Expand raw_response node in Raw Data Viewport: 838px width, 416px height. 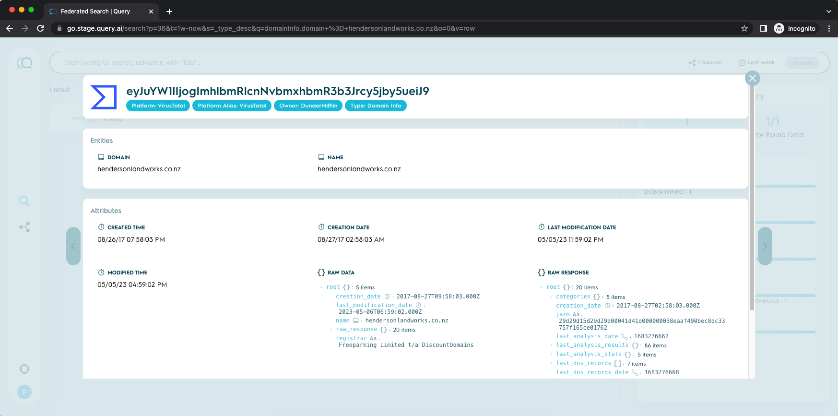coord(331,330)
